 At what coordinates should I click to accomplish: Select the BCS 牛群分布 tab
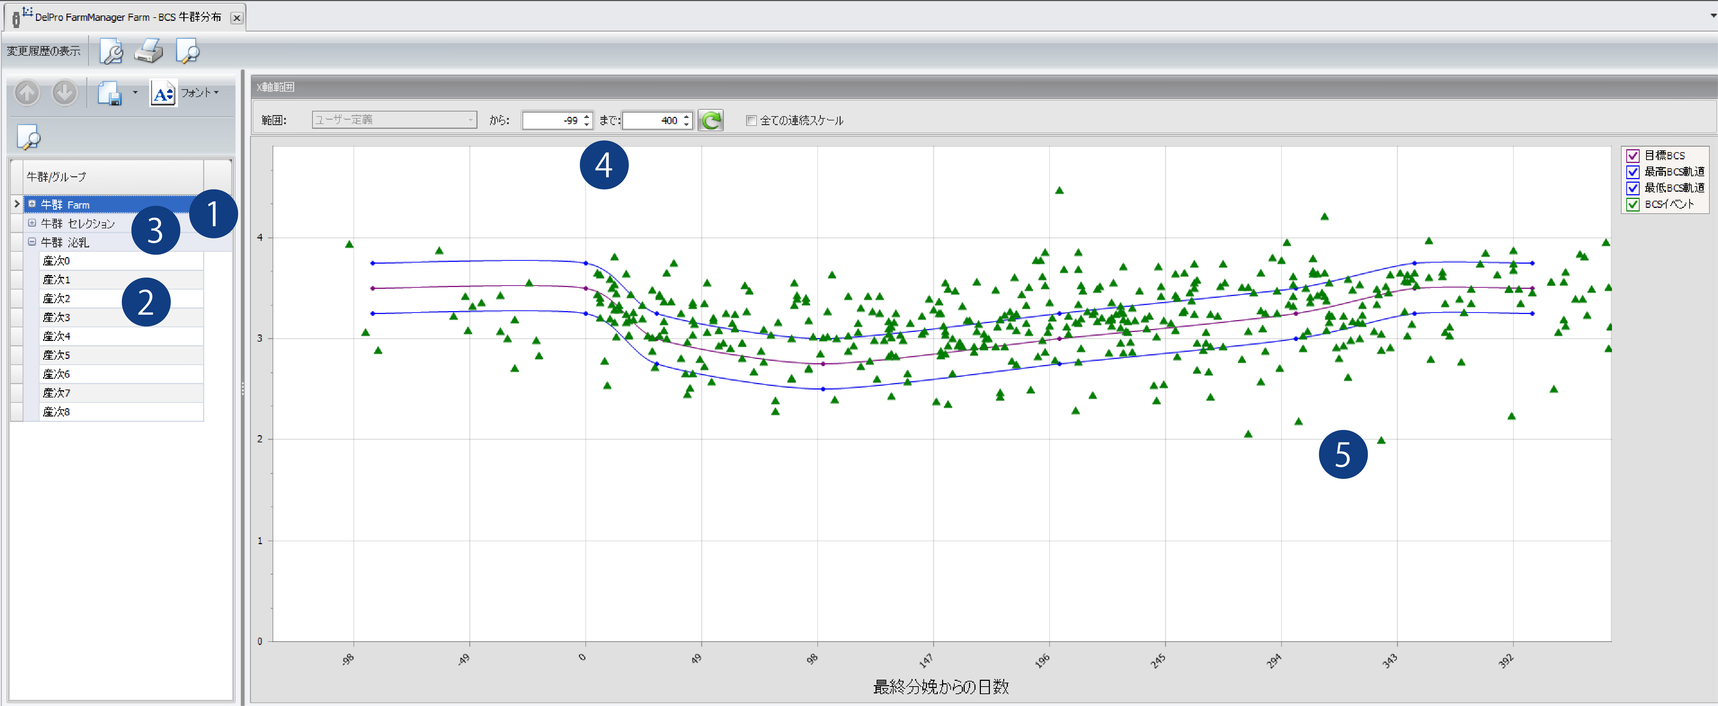(127, 17)
